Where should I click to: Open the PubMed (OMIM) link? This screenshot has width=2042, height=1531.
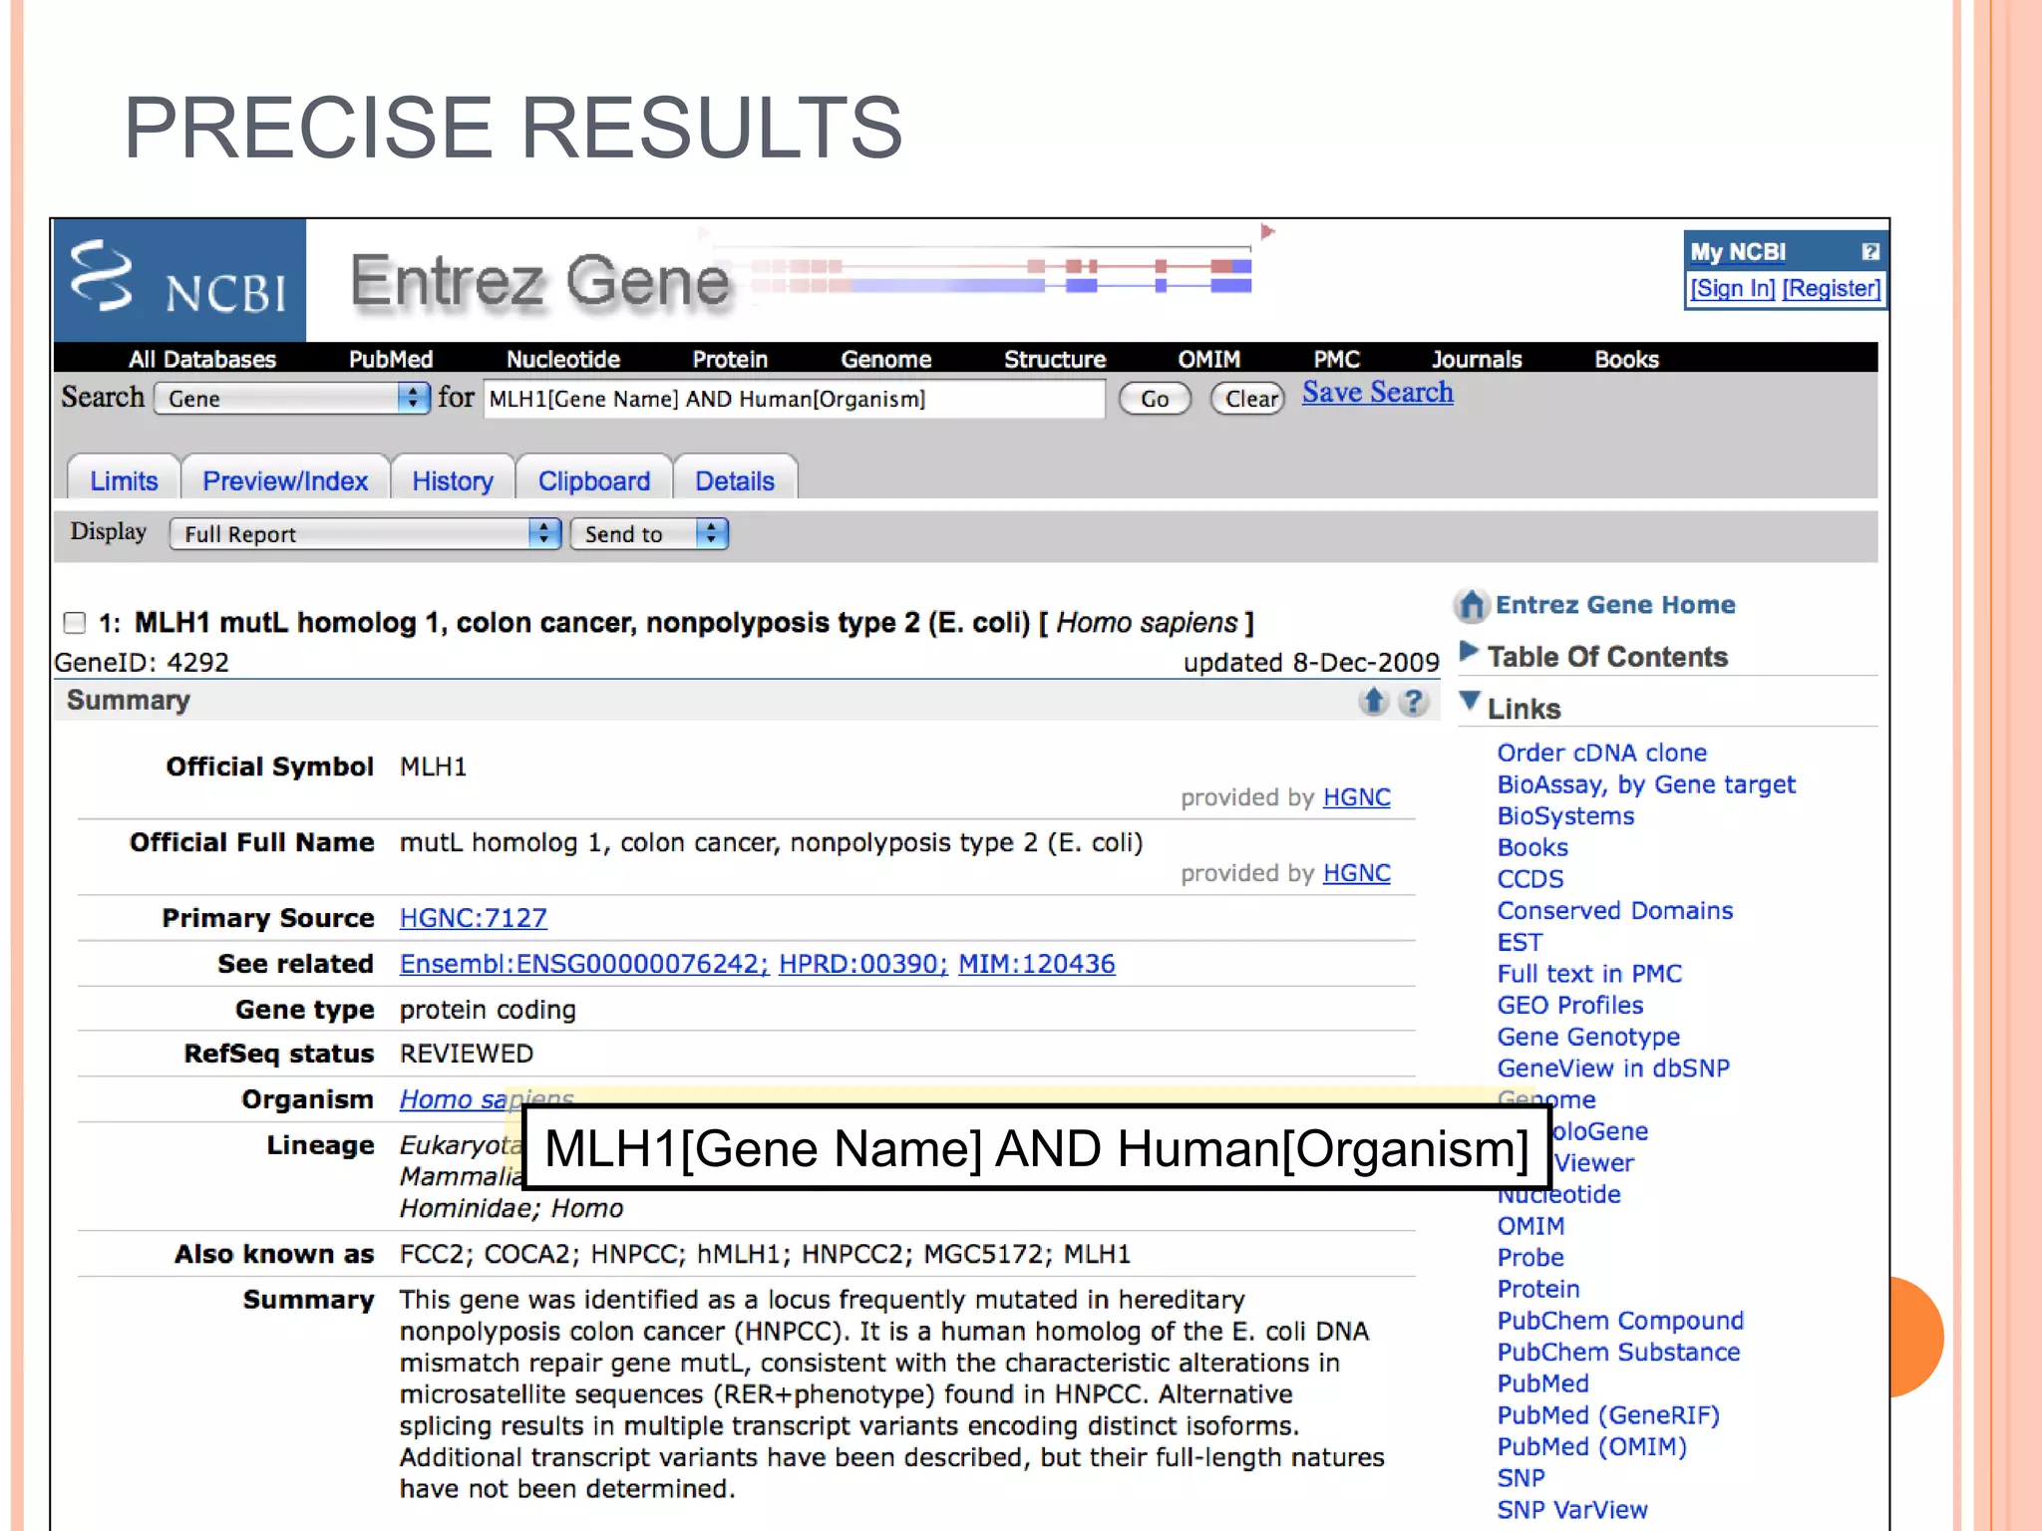[1592, 1447]
